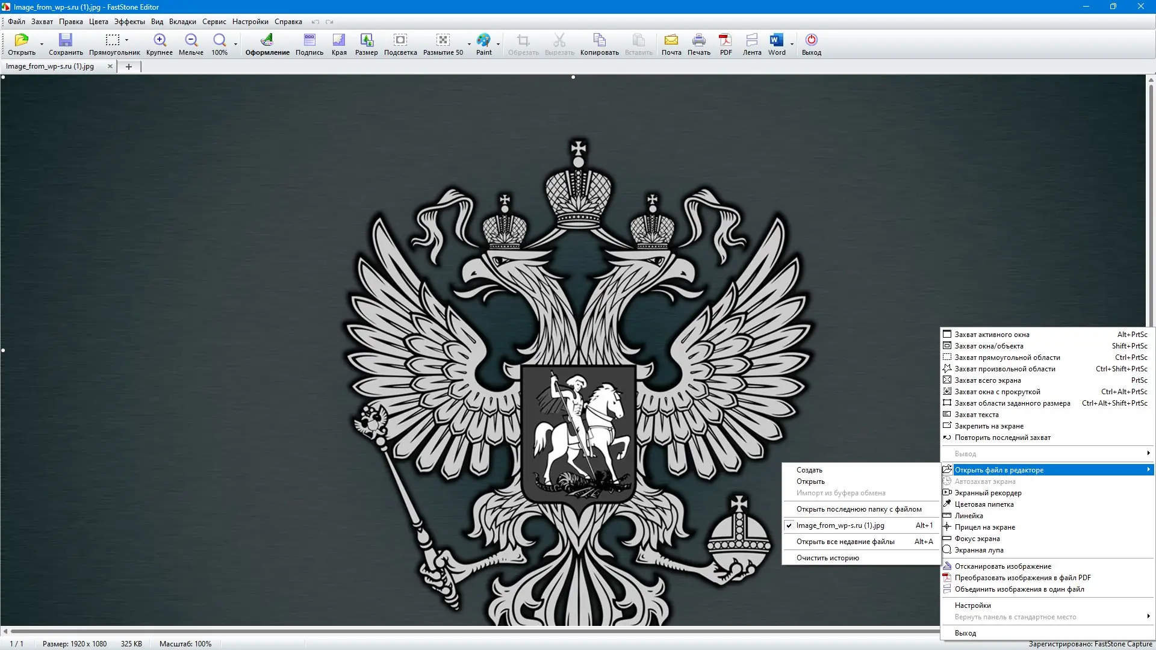The width and height of the screenshot is (1156, 650).
Task: Toggle checked Image_from_wp-s.ru (1).jpg recent file
Action: point(840,525)
